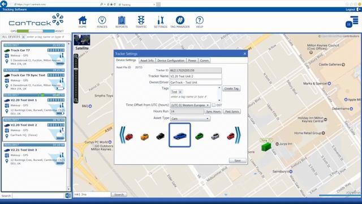The image size is (362, 204).
Task: Switch to the Device Configuration tab
Action: tap(171, 61)
